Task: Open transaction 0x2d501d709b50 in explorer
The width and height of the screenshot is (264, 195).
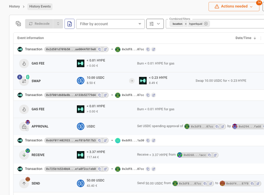Action: coord(105,49)
